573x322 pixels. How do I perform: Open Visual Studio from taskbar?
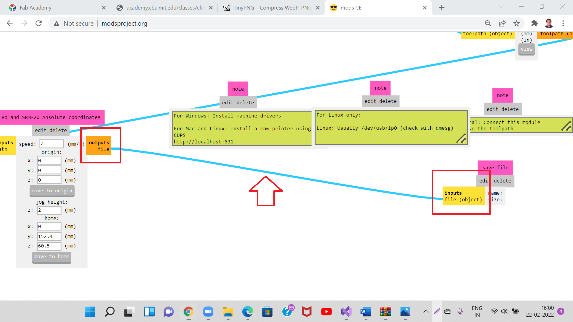click(x=346, y=312)
